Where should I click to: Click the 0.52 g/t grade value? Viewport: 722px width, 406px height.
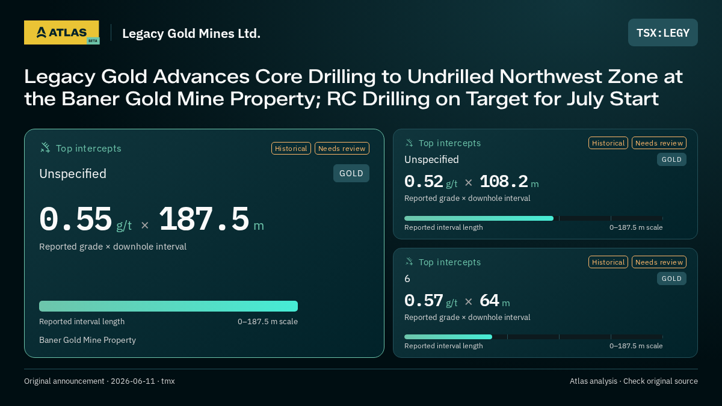(x=431, y=182)
